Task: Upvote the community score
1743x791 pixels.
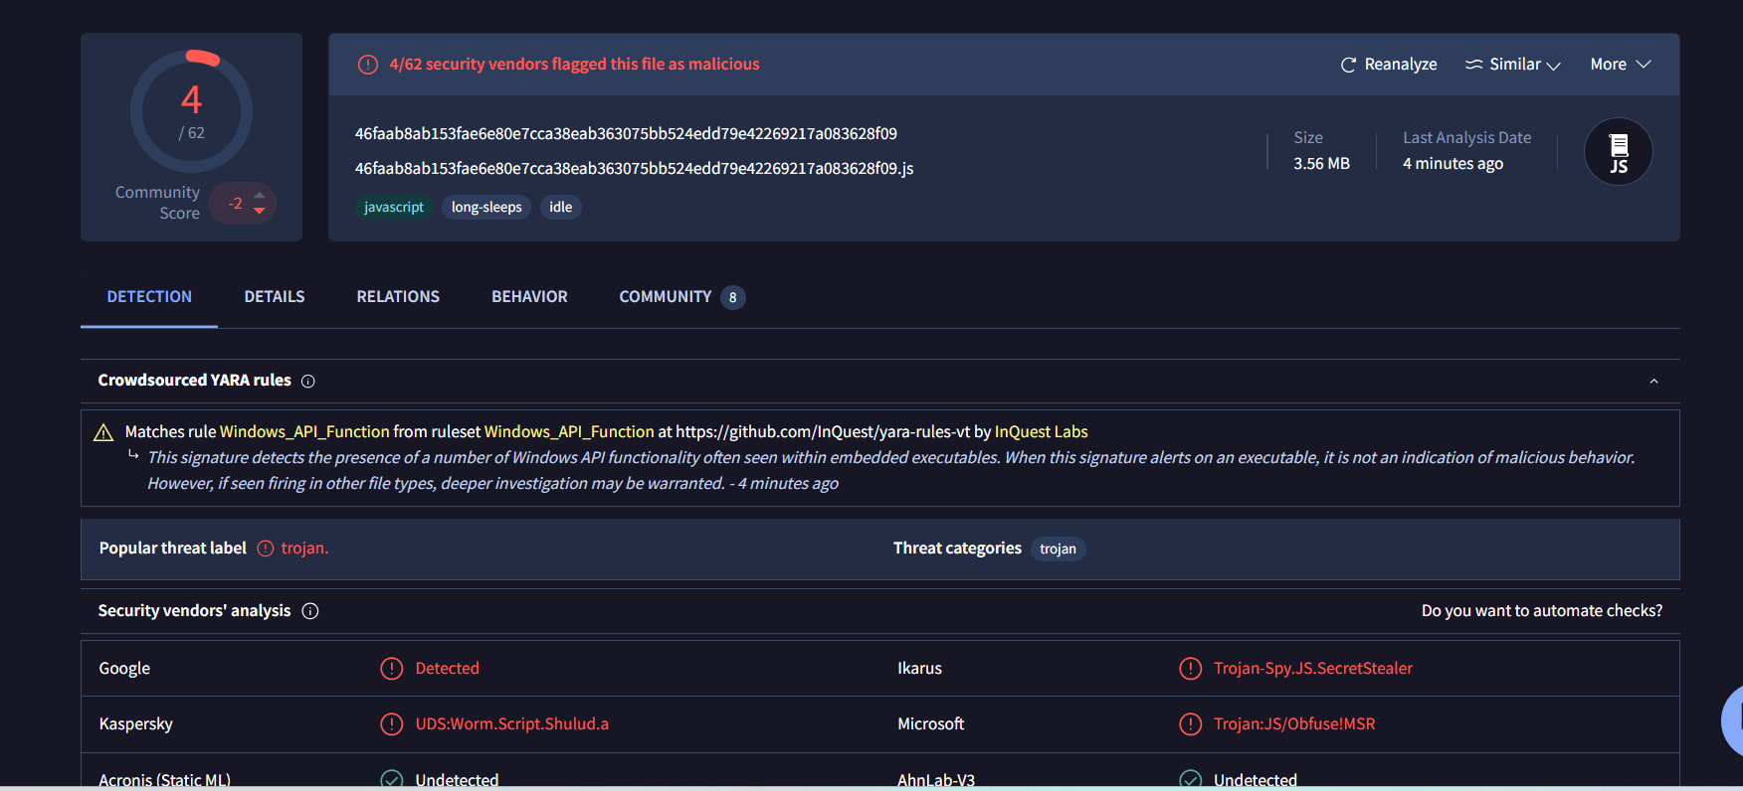Action: click(x=260, y=195)
